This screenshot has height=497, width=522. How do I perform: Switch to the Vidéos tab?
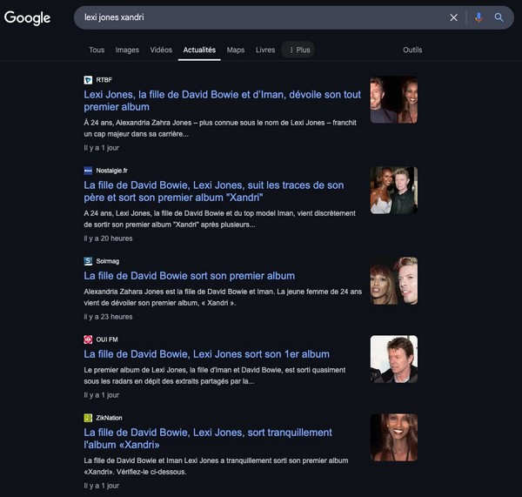(x=161, y=50)
